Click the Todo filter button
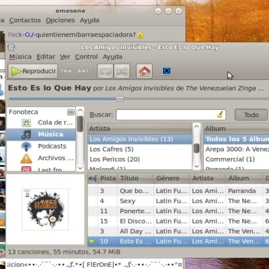Viewport: 269px width, 269px height. coord(252,115)
